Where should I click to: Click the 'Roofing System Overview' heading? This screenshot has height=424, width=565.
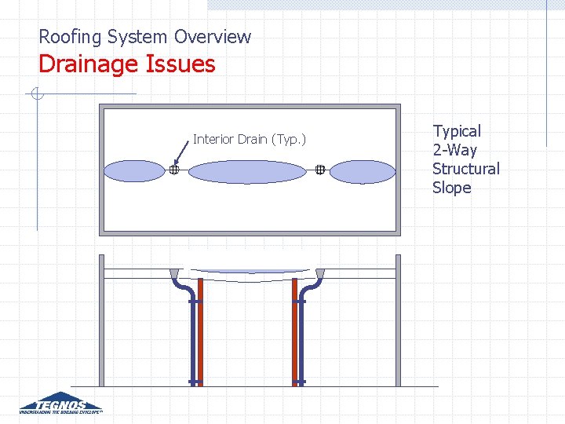145,37
